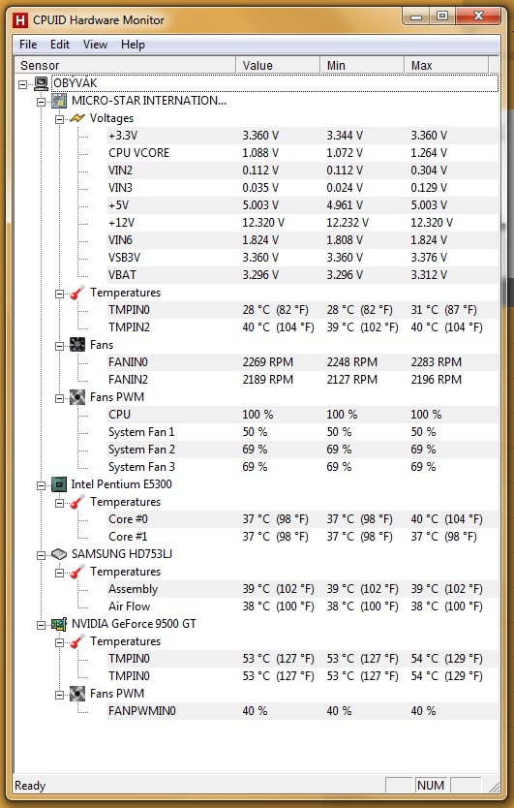This screenshot has height=808, width=514.
Task: Collapse the Intel Pentium E5300 node
Action: tap(42, 485)
